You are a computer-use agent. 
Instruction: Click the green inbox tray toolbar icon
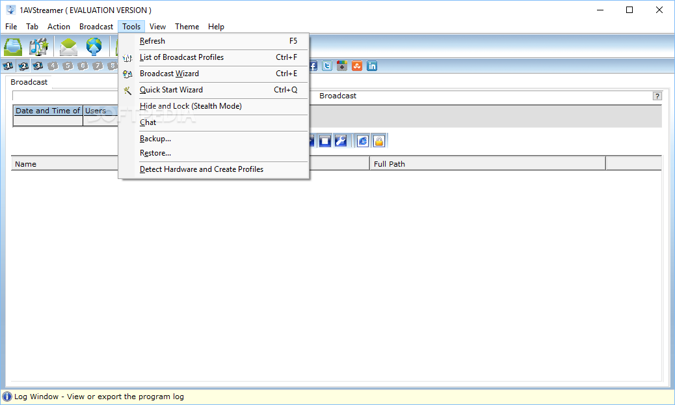[13, 46]
